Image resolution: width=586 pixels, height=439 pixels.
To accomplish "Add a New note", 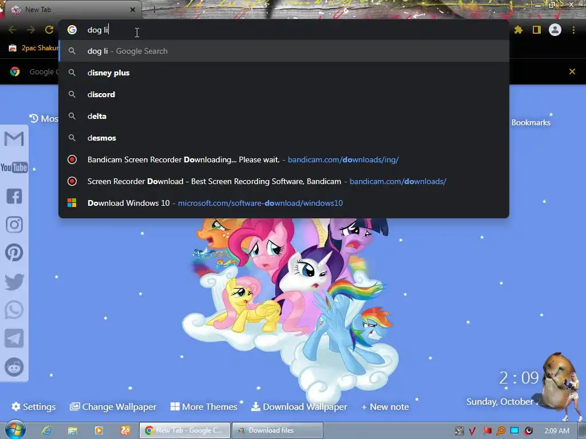I will pyautogui.click(x=385, y=406).
